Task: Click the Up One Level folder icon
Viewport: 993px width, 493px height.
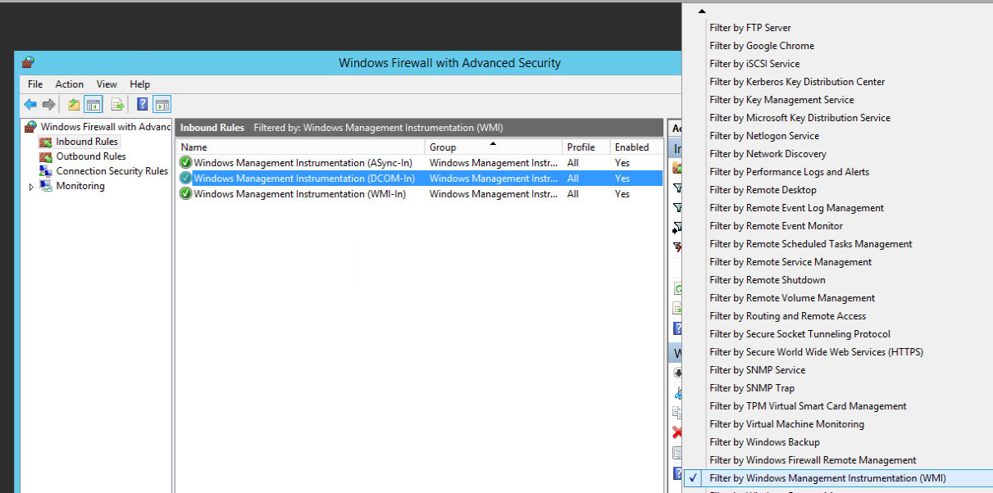Action: pos(74,105)
